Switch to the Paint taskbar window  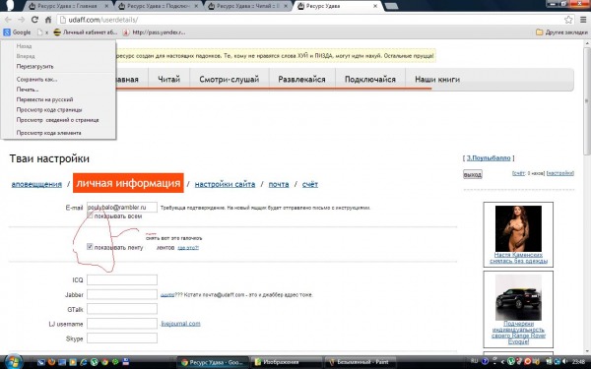coord(360,362)
